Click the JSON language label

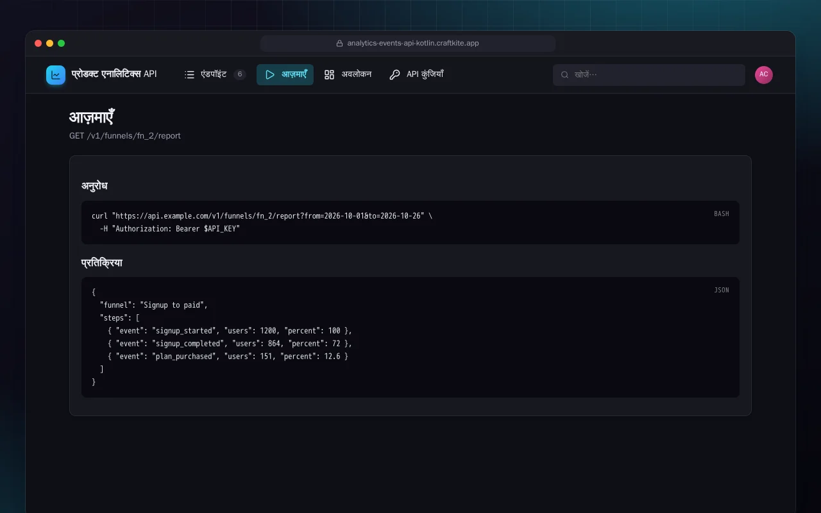(x=722, y=290)
